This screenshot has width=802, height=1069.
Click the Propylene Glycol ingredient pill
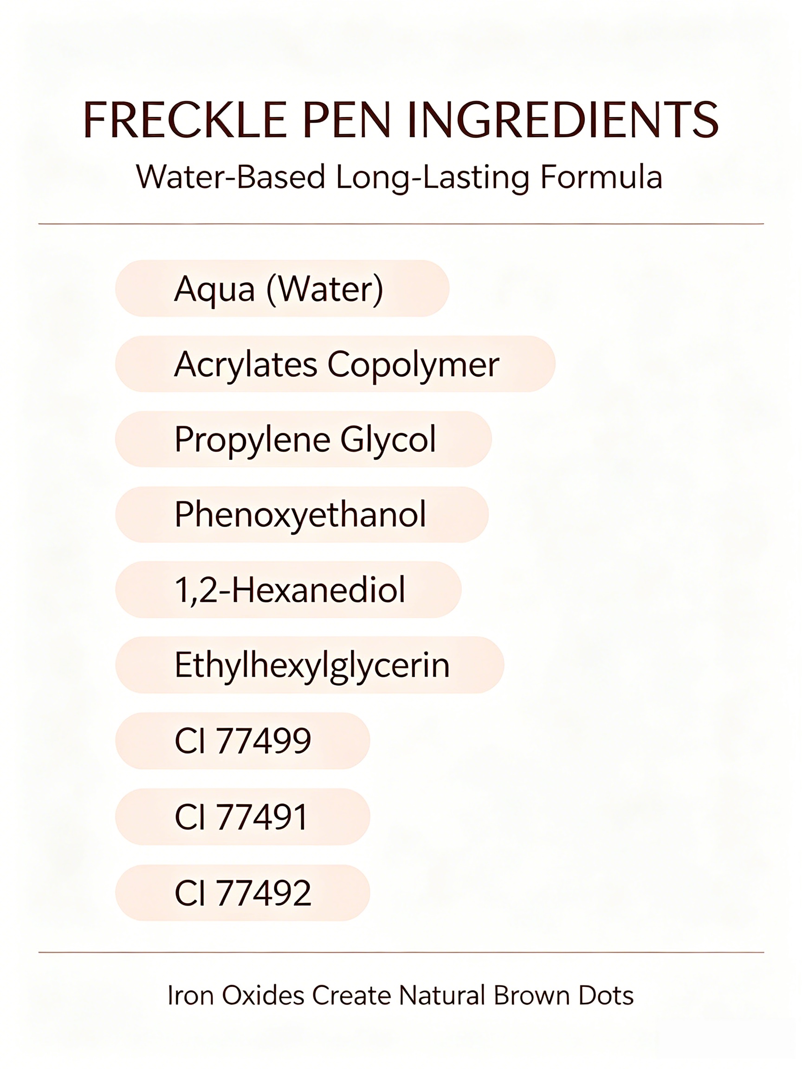[x=303, y=439]
